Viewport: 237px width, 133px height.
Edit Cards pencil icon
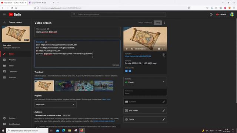(164, 119)
